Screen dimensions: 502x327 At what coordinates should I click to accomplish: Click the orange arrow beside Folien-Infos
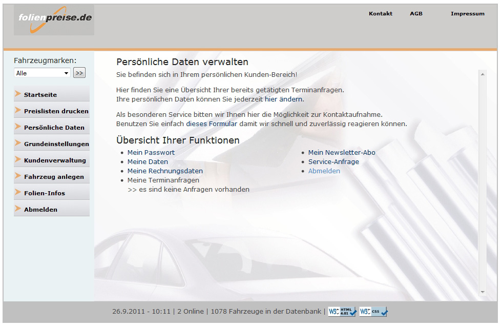pos(18,192)
